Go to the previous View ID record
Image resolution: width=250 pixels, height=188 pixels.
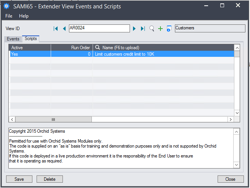pyautogui.click(x=64, y=29)
